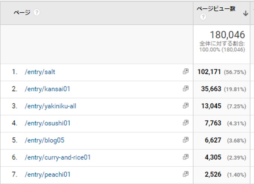Select the 2,526 pageviews value
Image resolution: width=254 pixels, height=184 pixels.
coord(213,175)
